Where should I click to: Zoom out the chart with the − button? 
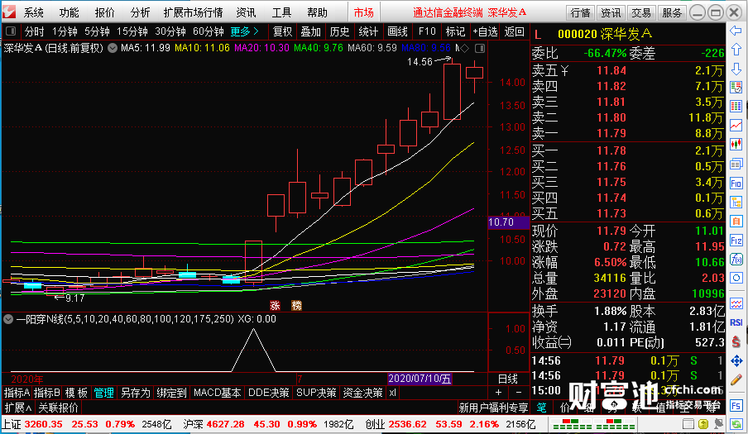click(x=519, y=393)
